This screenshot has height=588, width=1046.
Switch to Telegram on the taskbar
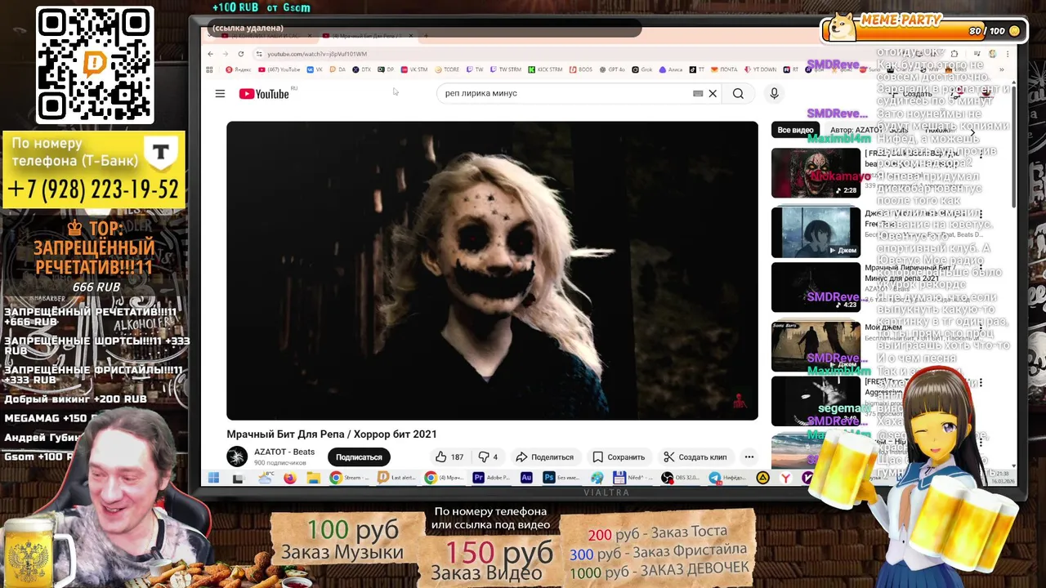(728, 478)
